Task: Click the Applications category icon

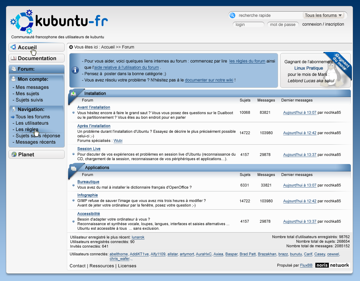Action: [73, 168]
